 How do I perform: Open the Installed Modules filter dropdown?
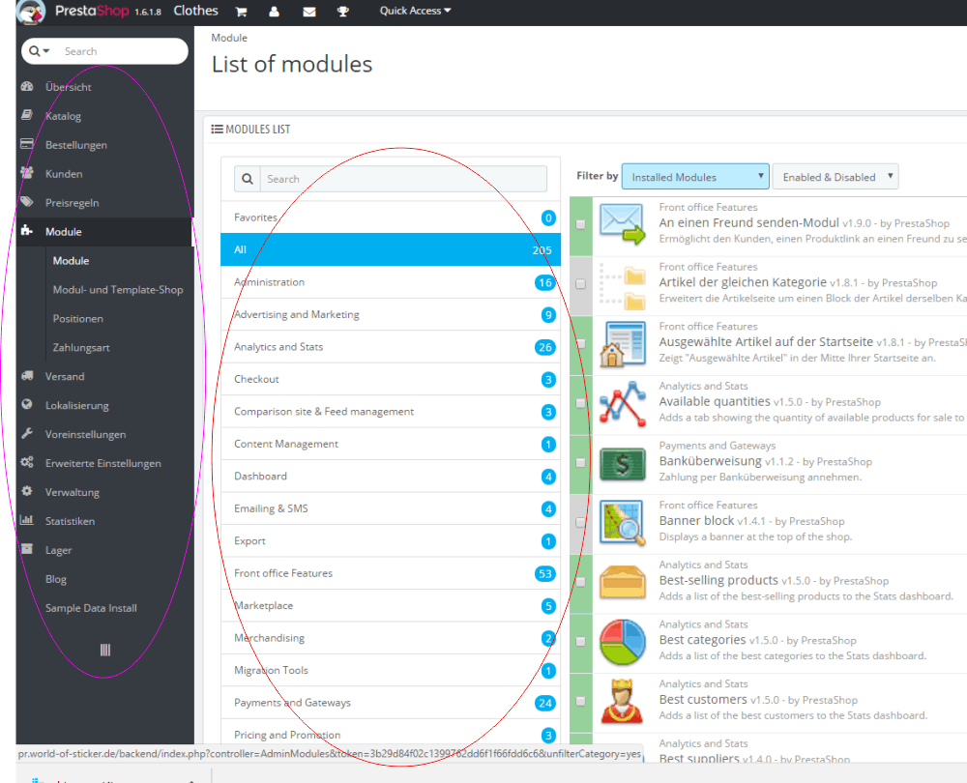tap(695, 176)
